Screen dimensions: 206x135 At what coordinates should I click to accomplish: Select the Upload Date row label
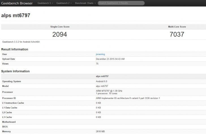(x=8, y=59)
